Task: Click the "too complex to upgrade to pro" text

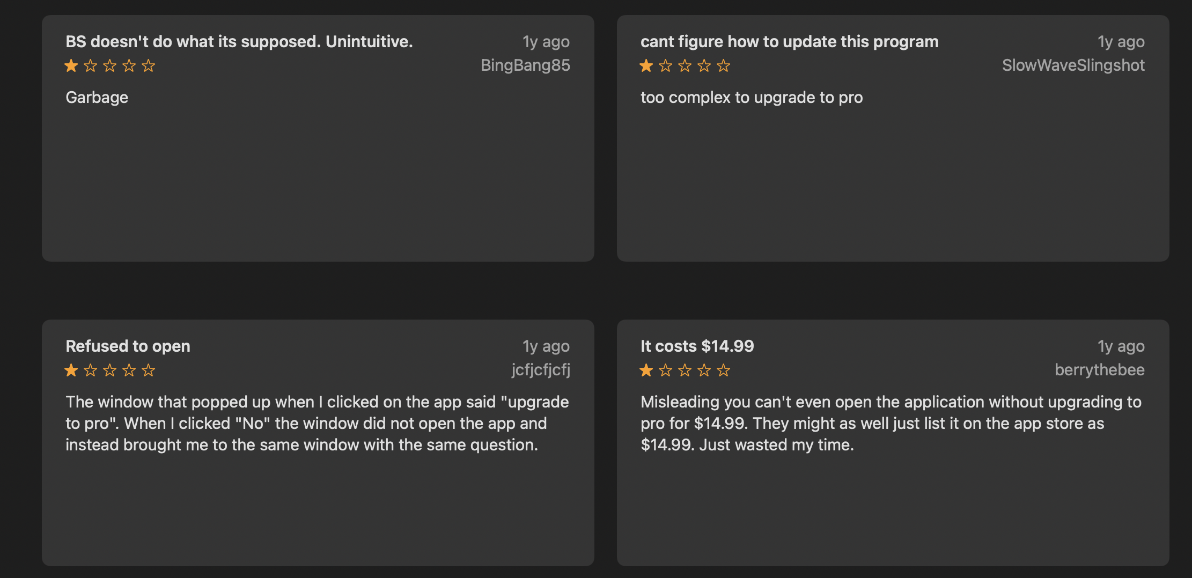Action: [x=752, y=98]
